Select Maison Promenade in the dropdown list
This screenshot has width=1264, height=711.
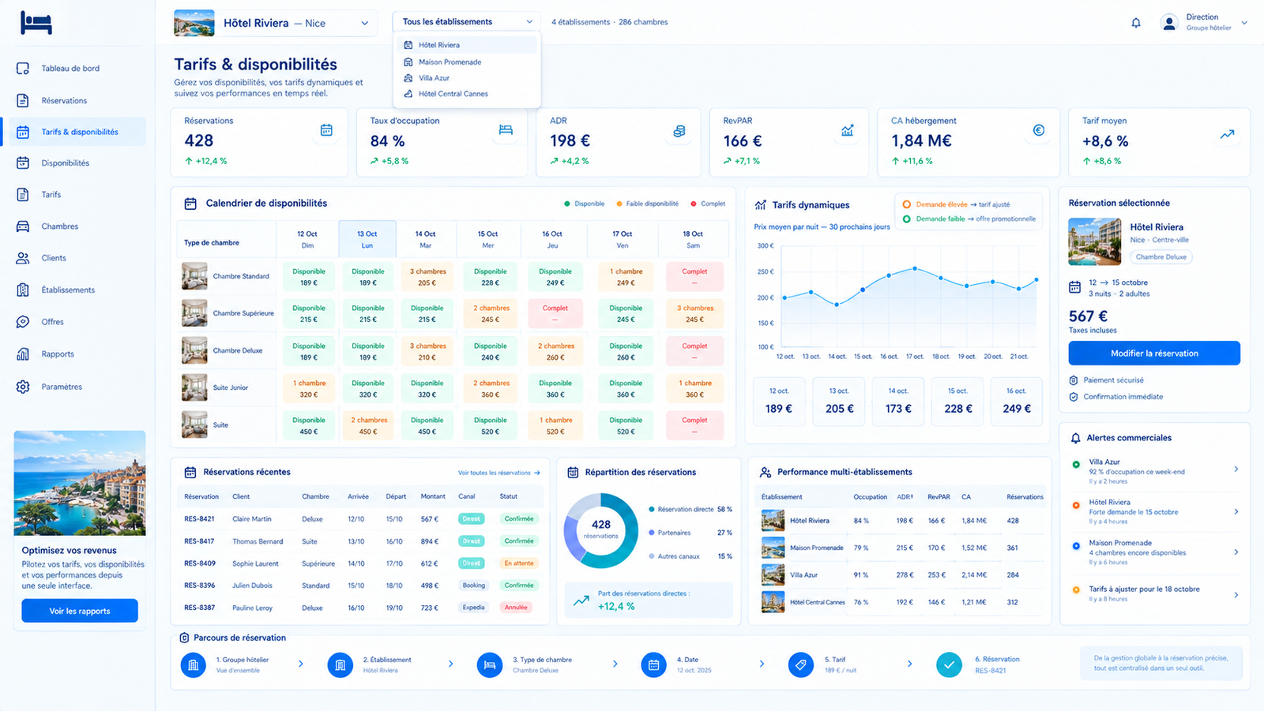coord(467,62)
